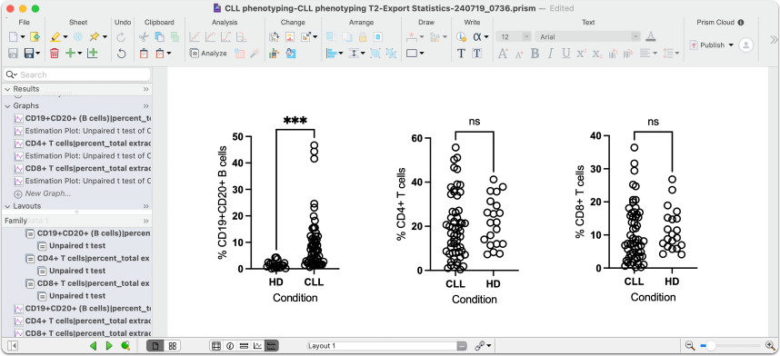Expand the toolbar overflow chevrons
The width and height of the screenshot is (780, 356).
(x=774, y=39)
